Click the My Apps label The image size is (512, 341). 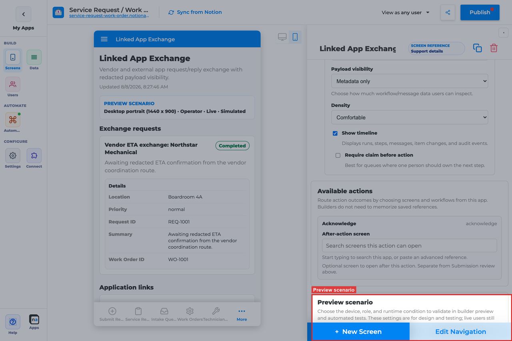tap(23, 28)
